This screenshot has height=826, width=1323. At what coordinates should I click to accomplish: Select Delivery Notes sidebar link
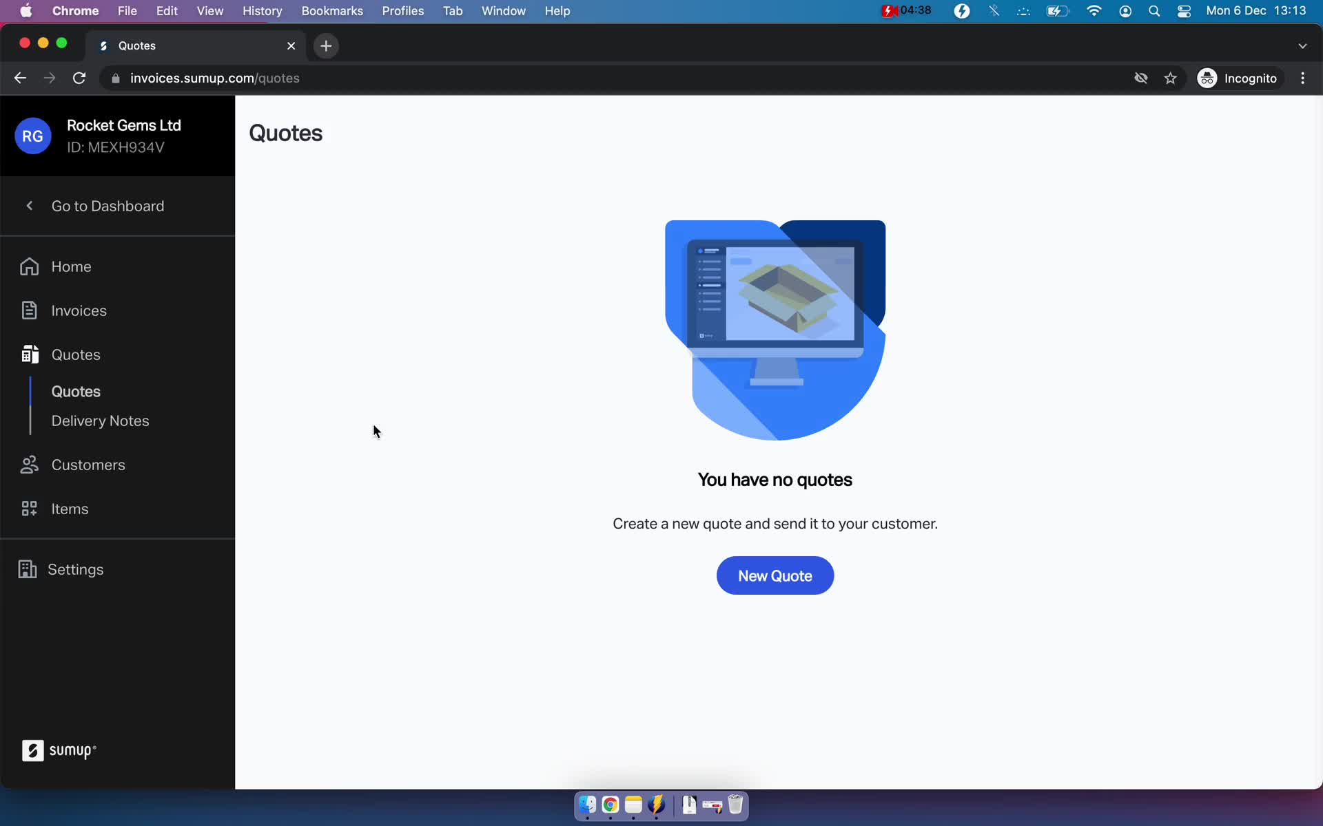coord(101,421)
